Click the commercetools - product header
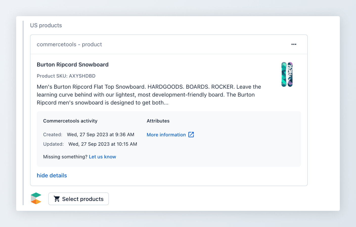The height and width of the screenshot is (227, 356). (x=69, y=44)
